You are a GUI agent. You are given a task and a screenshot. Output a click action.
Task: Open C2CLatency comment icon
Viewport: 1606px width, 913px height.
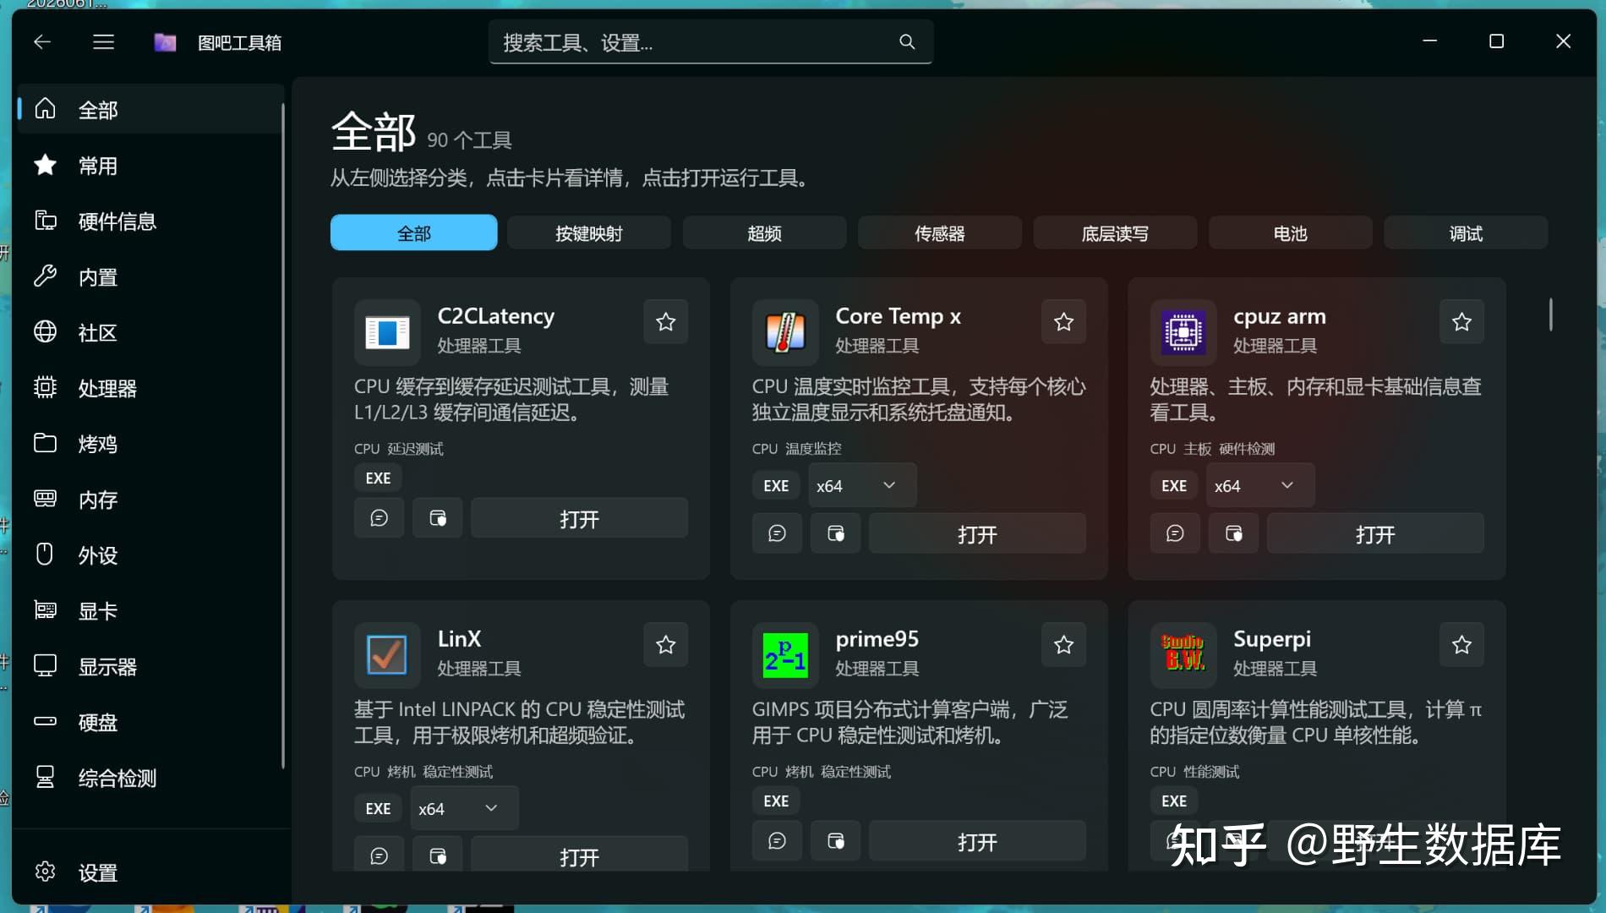pyautogui.click(x=379, y=518)
